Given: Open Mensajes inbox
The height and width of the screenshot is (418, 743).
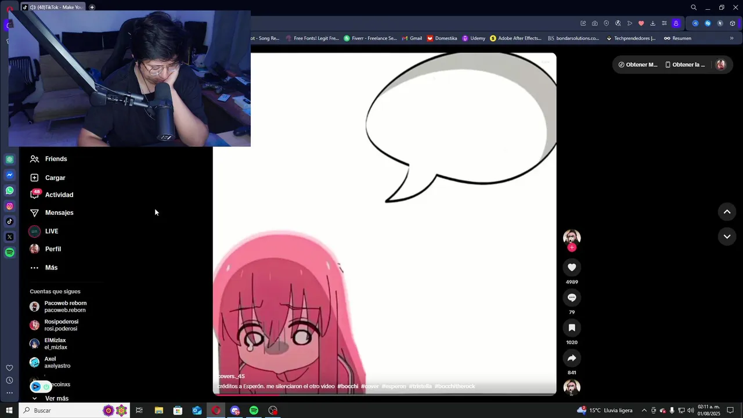Looking at the screenshot, I should tap(51, 212).
